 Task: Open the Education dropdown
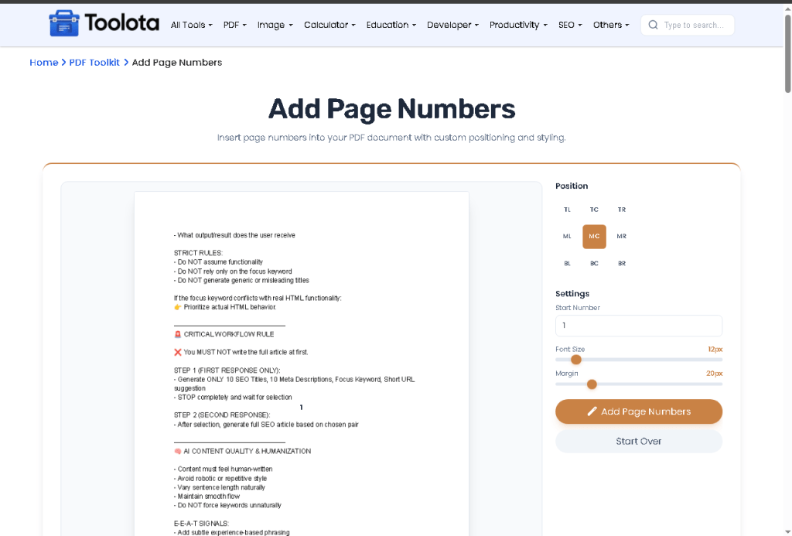coord(391,25)
